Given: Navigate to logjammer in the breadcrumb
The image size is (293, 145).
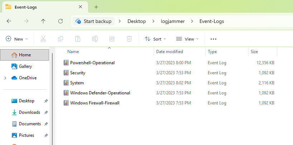Looking at the screenshot, I should [x=173, y=22].
